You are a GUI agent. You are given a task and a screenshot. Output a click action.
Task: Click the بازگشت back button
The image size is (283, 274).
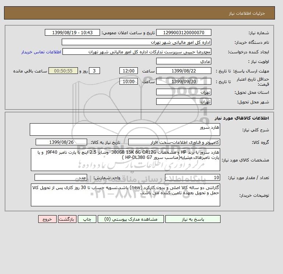point(67,219)
